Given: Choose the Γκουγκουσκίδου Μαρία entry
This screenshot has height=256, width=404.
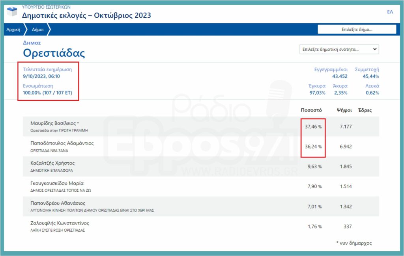Looking at the screenshot, I should pyautogui.click(x=57, y=183).
